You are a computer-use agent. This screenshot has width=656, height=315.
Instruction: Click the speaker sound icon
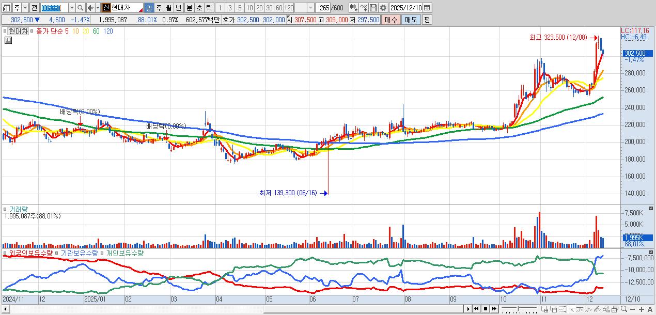(91, 8)
